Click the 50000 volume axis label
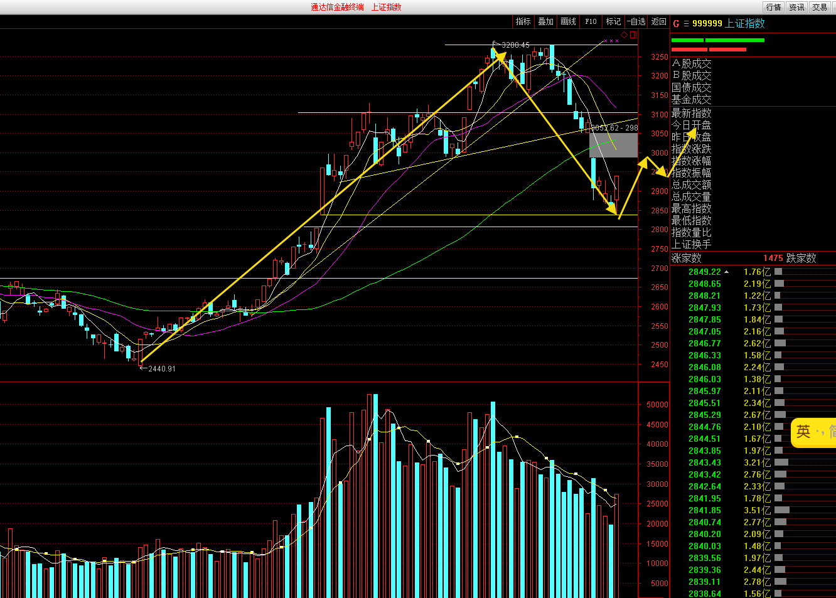 point(657,405)
